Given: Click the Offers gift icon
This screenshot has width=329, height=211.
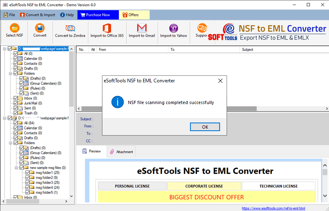Looking at the screenshot, I should coord(123,15).
